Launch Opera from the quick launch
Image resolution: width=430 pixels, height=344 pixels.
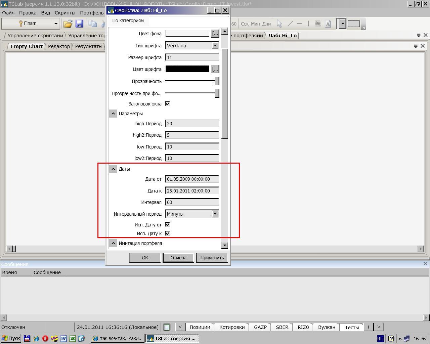tap(45, 338)
